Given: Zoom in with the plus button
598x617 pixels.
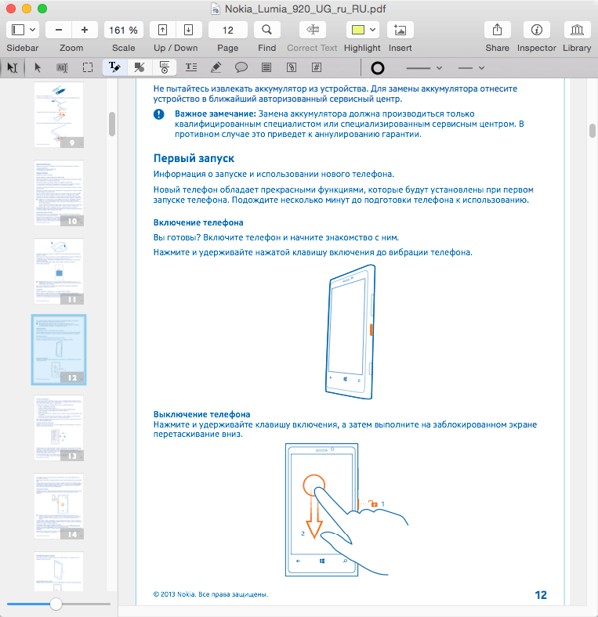Looking at the screenshot, I should tap(85, 30).
